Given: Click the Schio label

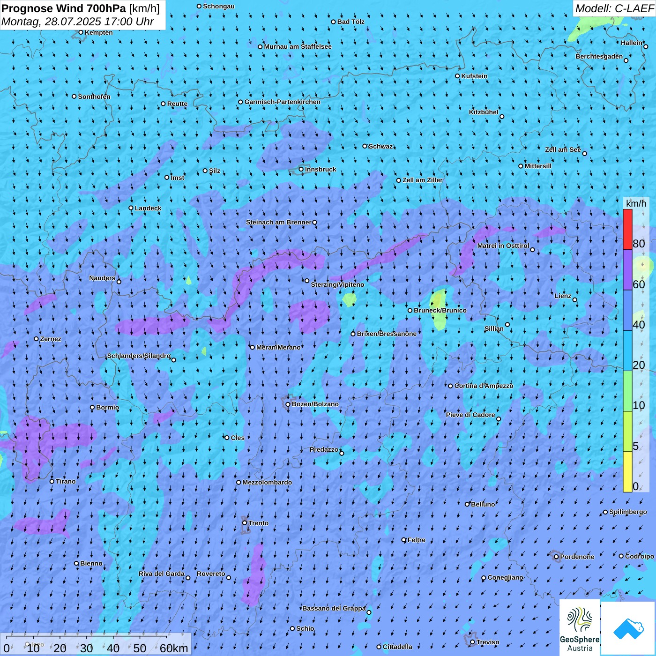Looking at the screenshot, I should (x=305, y=628).
